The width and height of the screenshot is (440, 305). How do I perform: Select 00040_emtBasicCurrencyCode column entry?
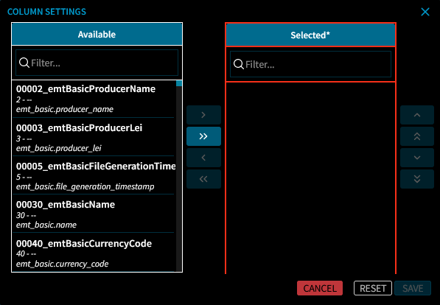94,252
